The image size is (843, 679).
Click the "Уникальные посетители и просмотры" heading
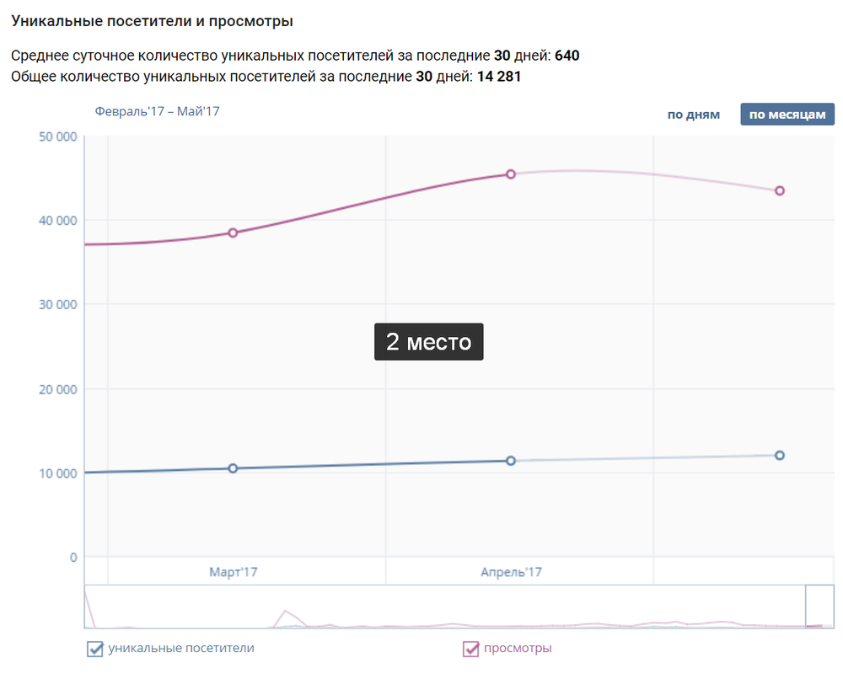[153, 20]
